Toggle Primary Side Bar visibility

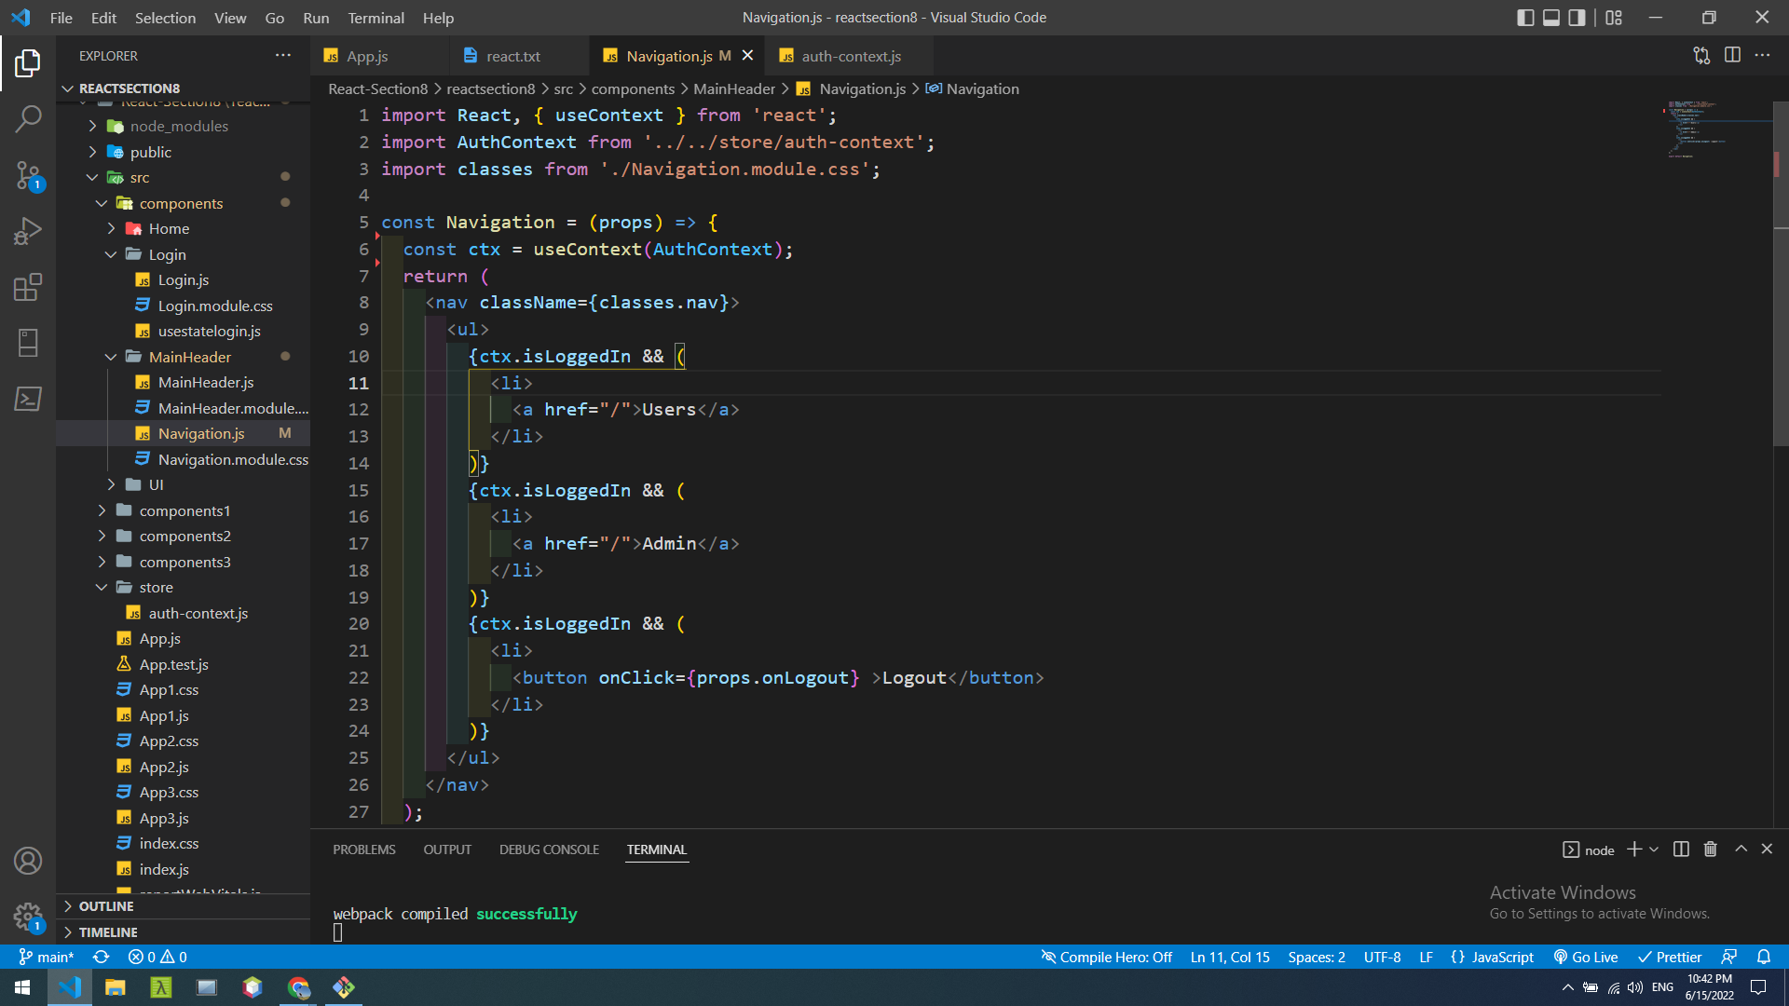click(1525, 18)
